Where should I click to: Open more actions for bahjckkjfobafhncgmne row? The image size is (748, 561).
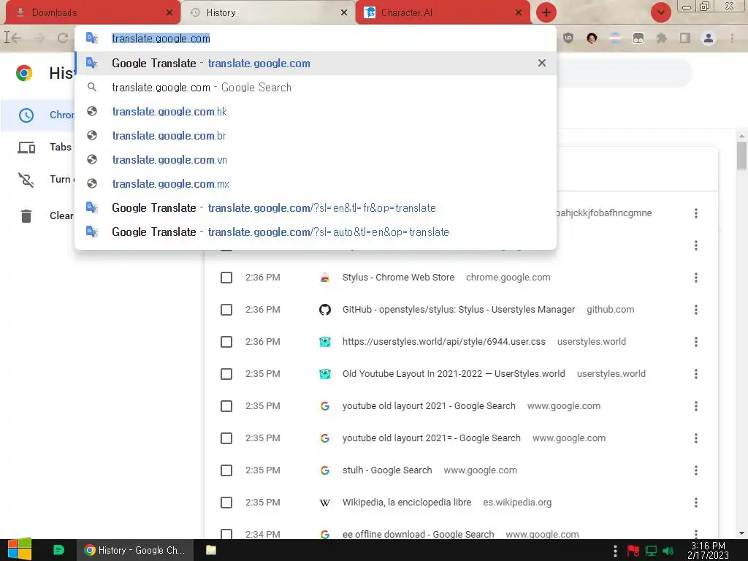click(696, 213)
